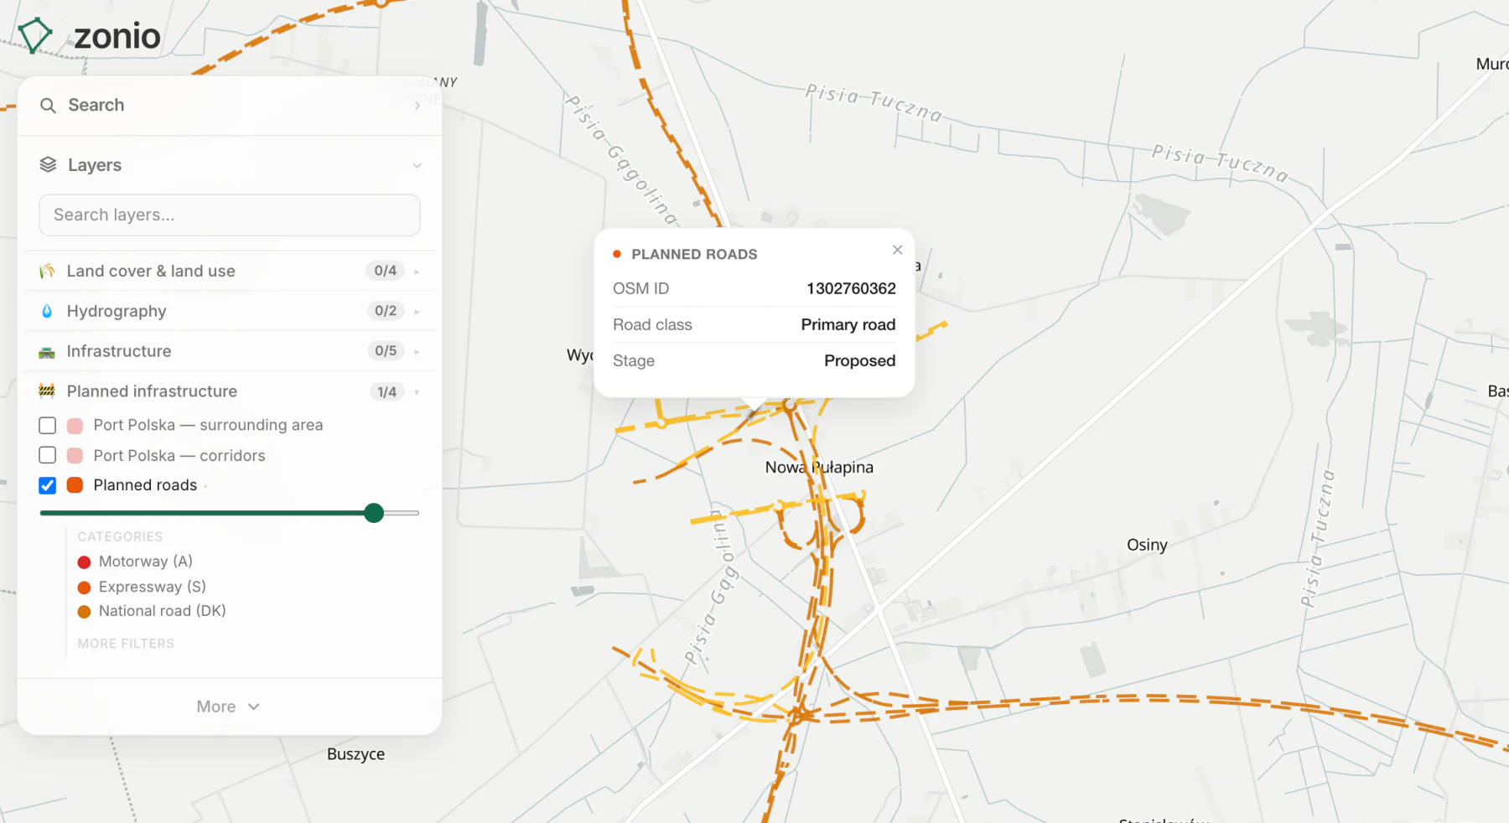Screen dimensions: 1509x823
Task: Click the 0/4 count badge
Action: click(x=386, y=271)
